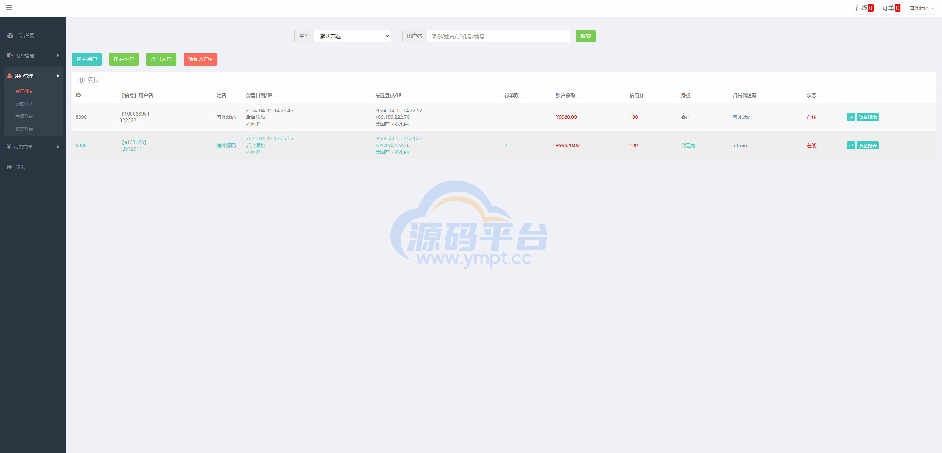Click the 今日客户 filter button
Viewport: 942px width, 453px height.
tap(161, 59)
